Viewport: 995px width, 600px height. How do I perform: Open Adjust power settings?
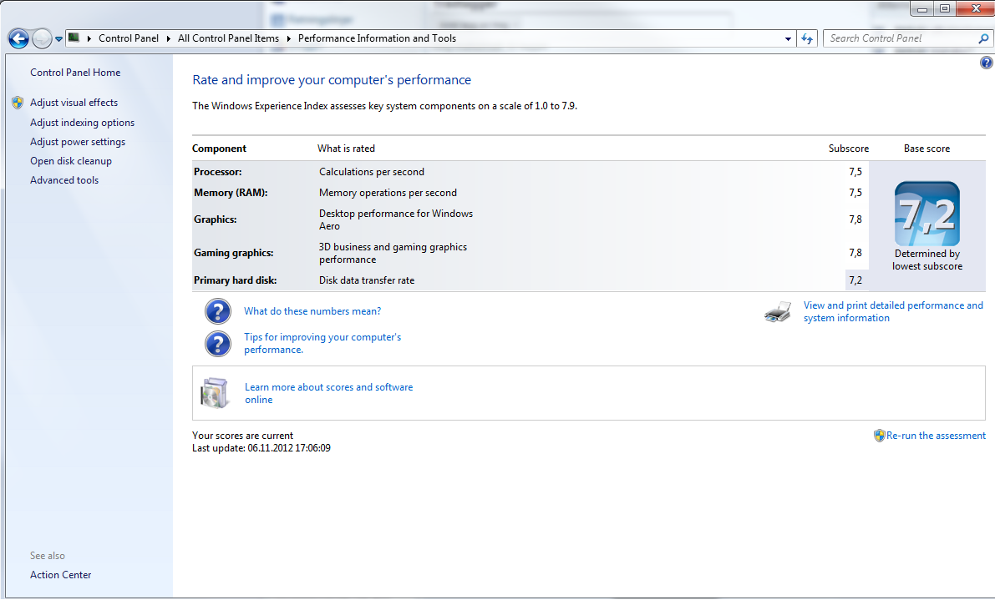tap(78, 142)
